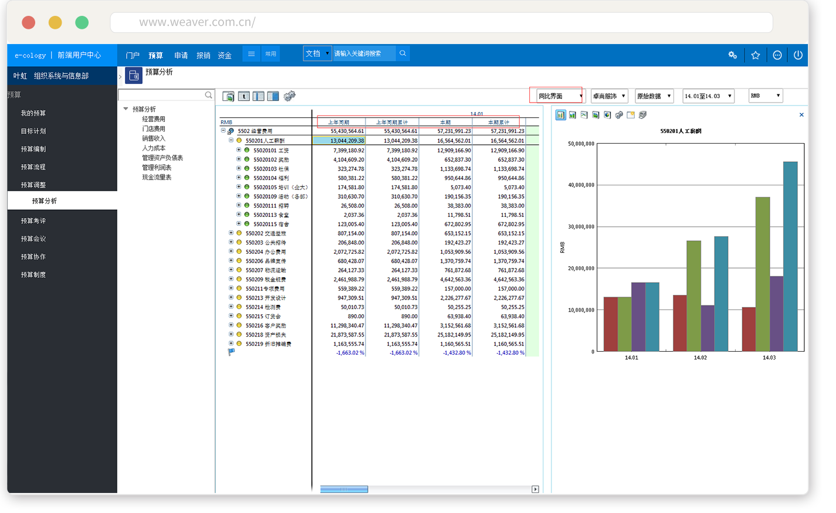The height and width of the screenshot is (513, 836).
Task: Collapse the 5502 经营费用 row
Action: coord(223,131)
